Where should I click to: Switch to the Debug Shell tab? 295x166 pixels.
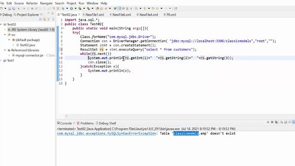(107, 123)
